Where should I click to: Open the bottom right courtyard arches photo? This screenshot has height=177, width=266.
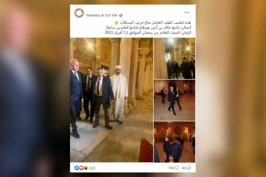pyautogui.click(x=174, y=142)
